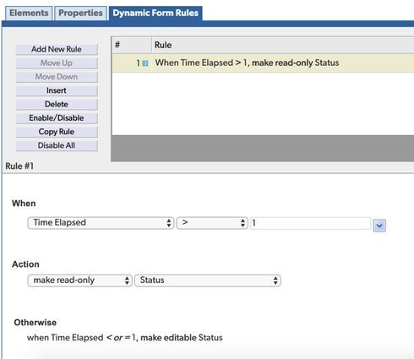Open the Status target field dropdown
Screen dimensions: 414x359
pos(208,280)
